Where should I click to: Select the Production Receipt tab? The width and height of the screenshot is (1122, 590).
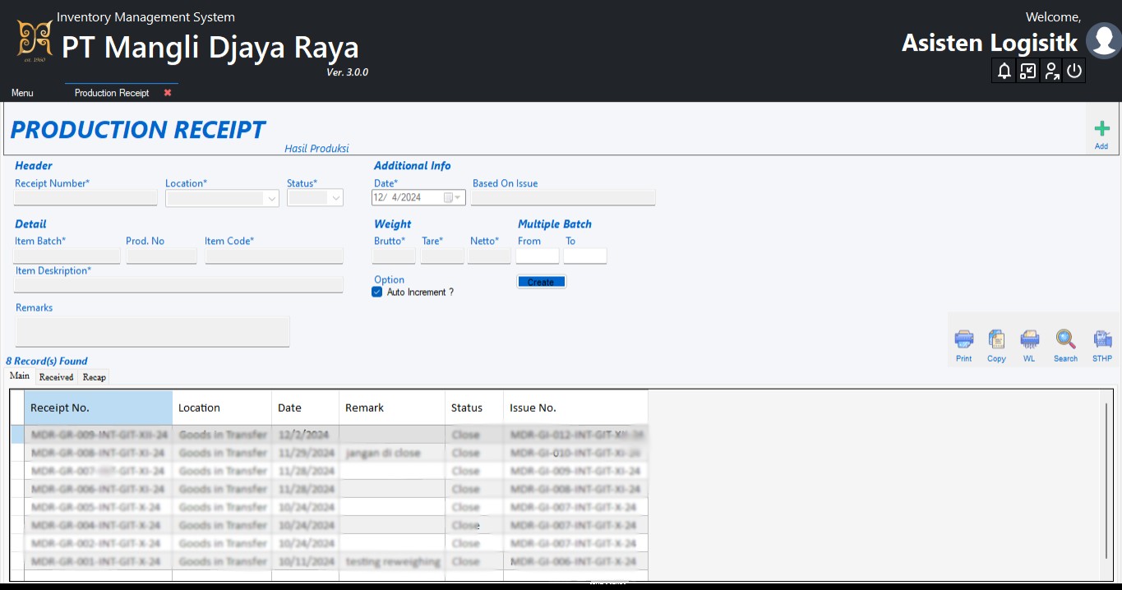[112, 93]
